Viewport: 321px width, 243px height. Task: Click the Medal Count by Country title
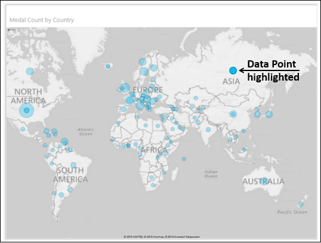[42, 20]
